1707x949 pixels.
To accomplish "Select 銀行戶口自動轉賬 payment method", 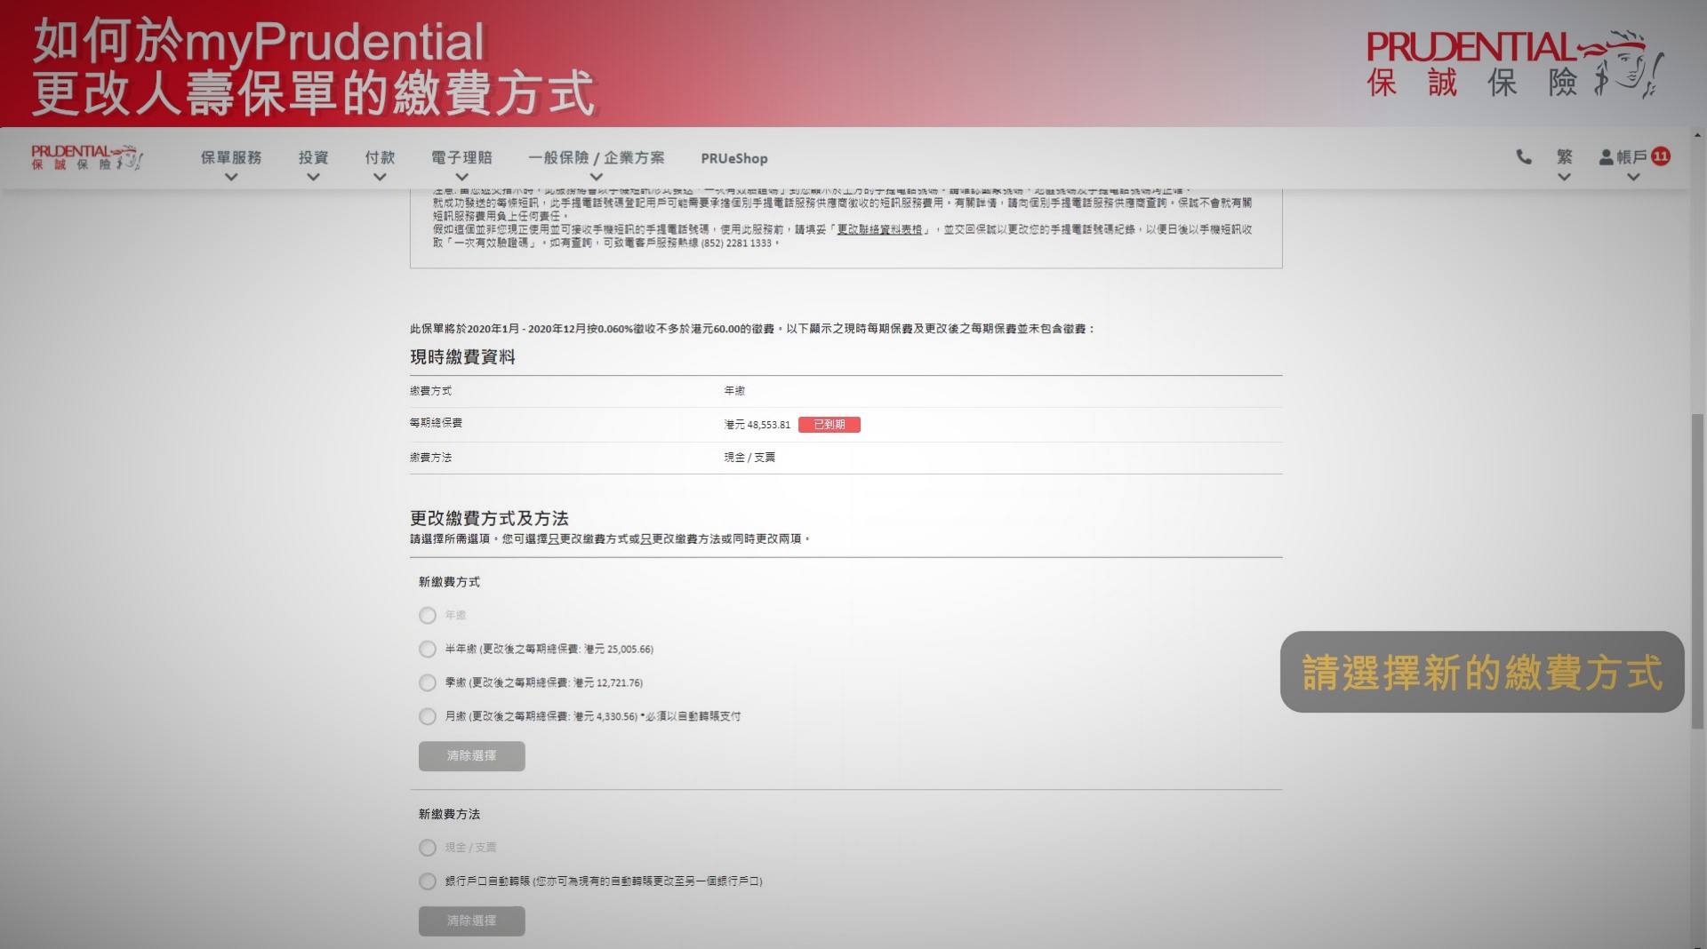I will tap(427, 881).
